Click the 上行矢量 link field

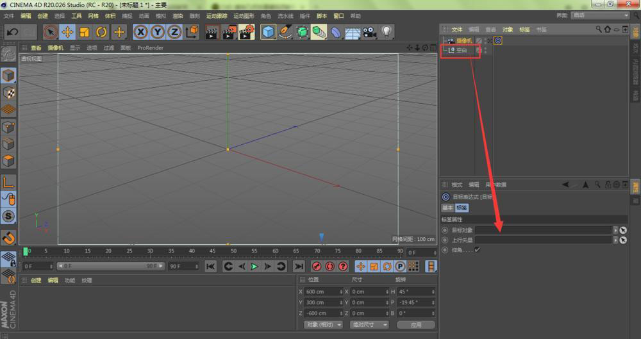pyautogui.click(x=544, y=240)
